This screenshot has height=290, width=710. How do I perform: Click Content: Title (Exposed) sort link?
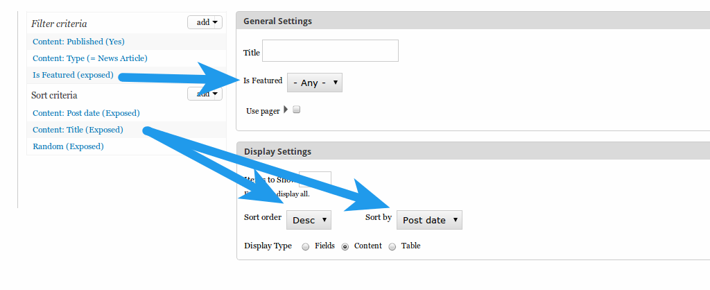pos(78,130)
